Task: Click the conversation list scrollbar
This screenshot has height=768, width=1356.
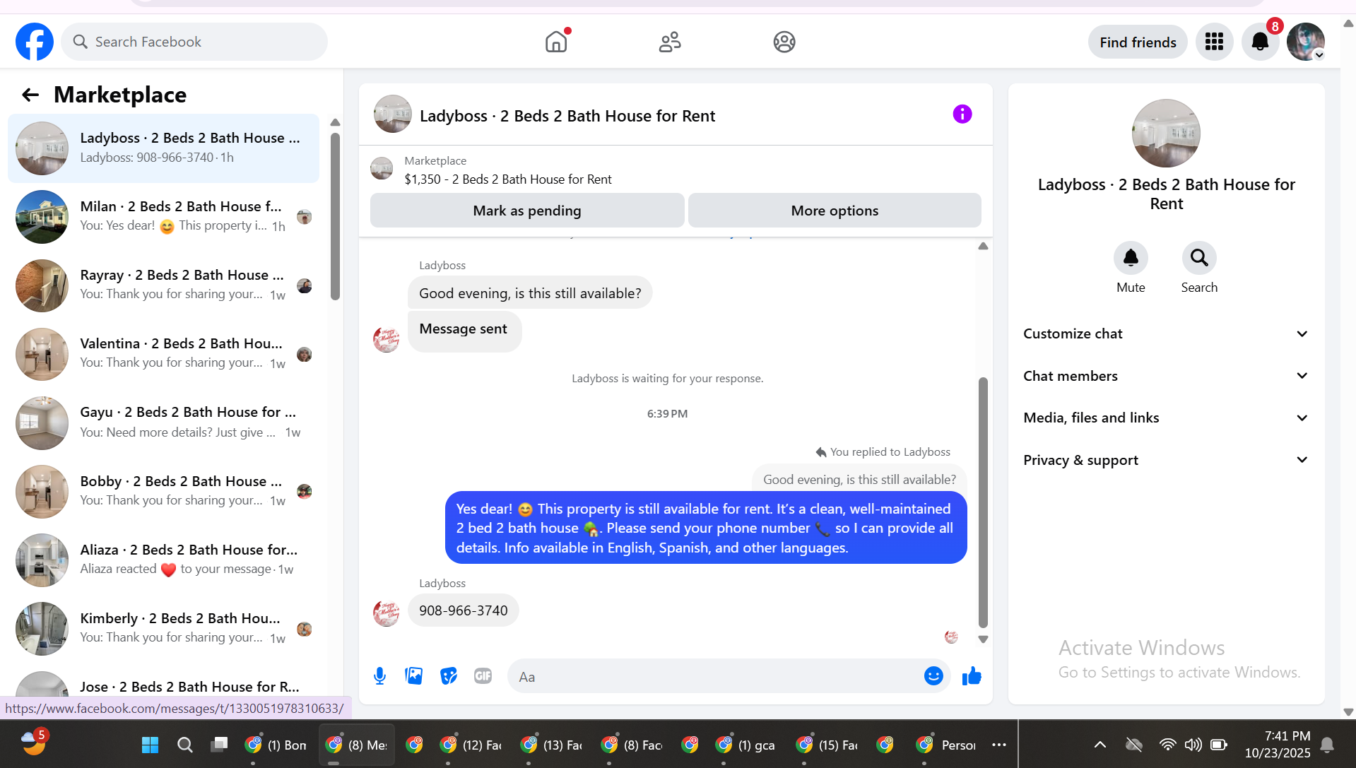Action: (335, 216)
